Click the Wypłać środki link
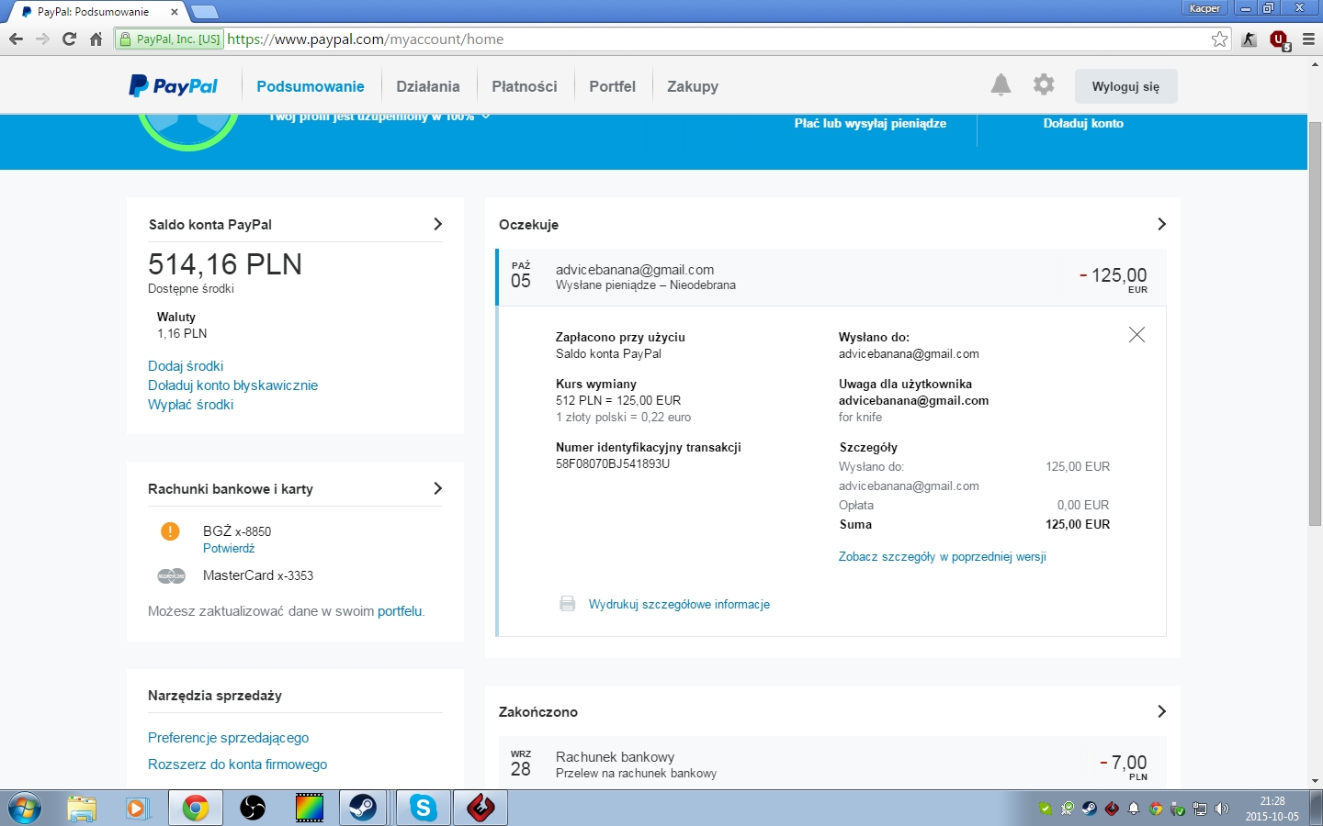 pos(191,405)
